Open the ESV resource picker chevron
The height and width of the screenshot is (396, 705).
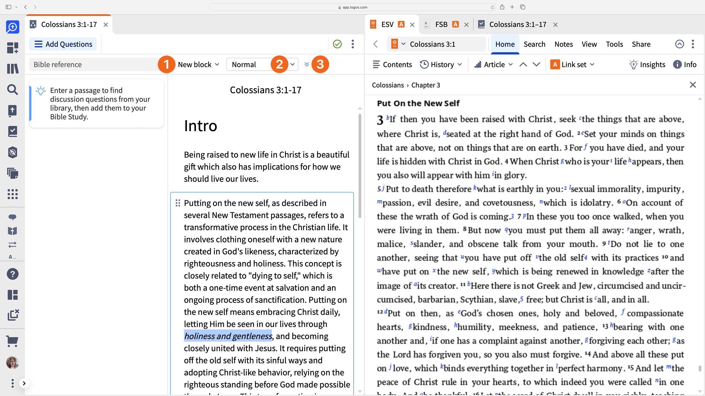tap(403, 44)
